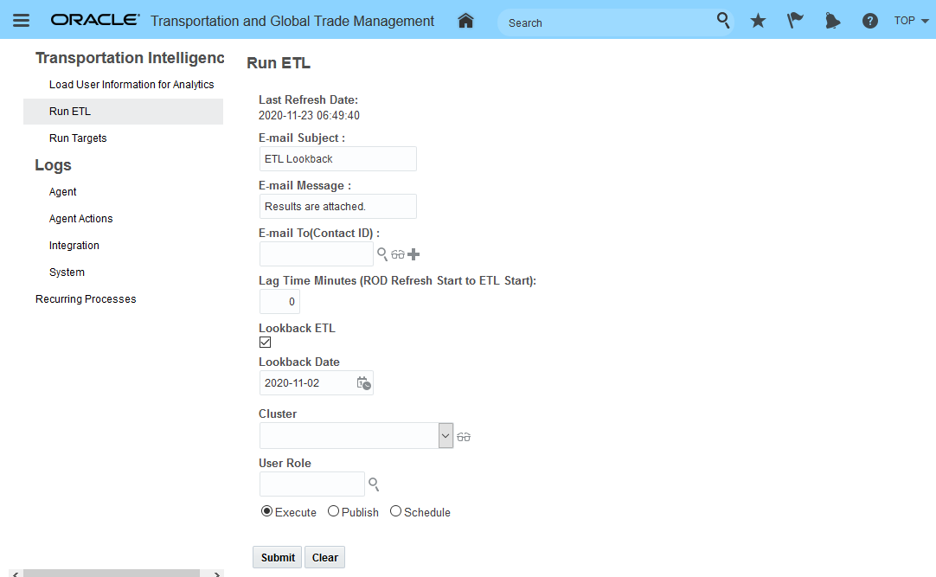Select the Schedule radio button

coord(395,511)
